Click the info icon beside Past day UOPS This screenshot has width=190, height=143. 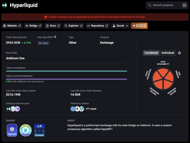[x=55, y=37]
